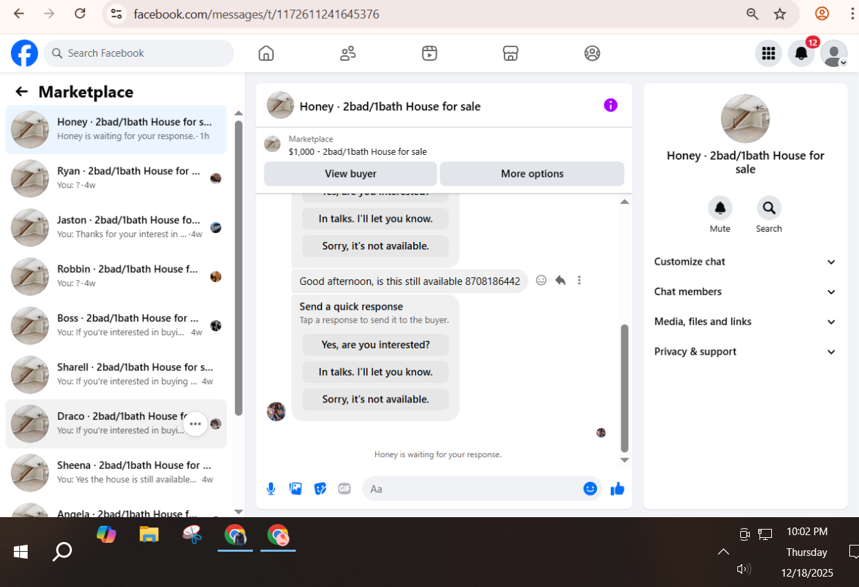Open more options dots beside message
This screenshot has height=587, width=859.
[x=579, y=280]
